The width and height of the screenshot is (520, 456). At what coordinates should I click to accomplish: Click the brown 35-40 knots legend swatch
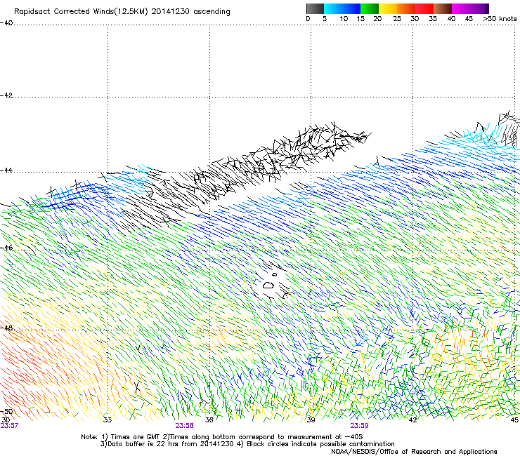coord(443,8)
